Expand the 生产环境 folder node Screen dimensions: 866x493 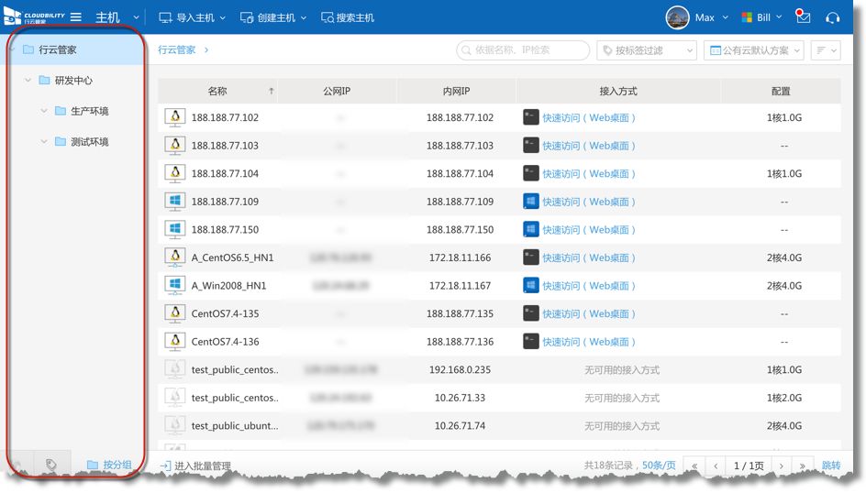(x=44, y=111)
